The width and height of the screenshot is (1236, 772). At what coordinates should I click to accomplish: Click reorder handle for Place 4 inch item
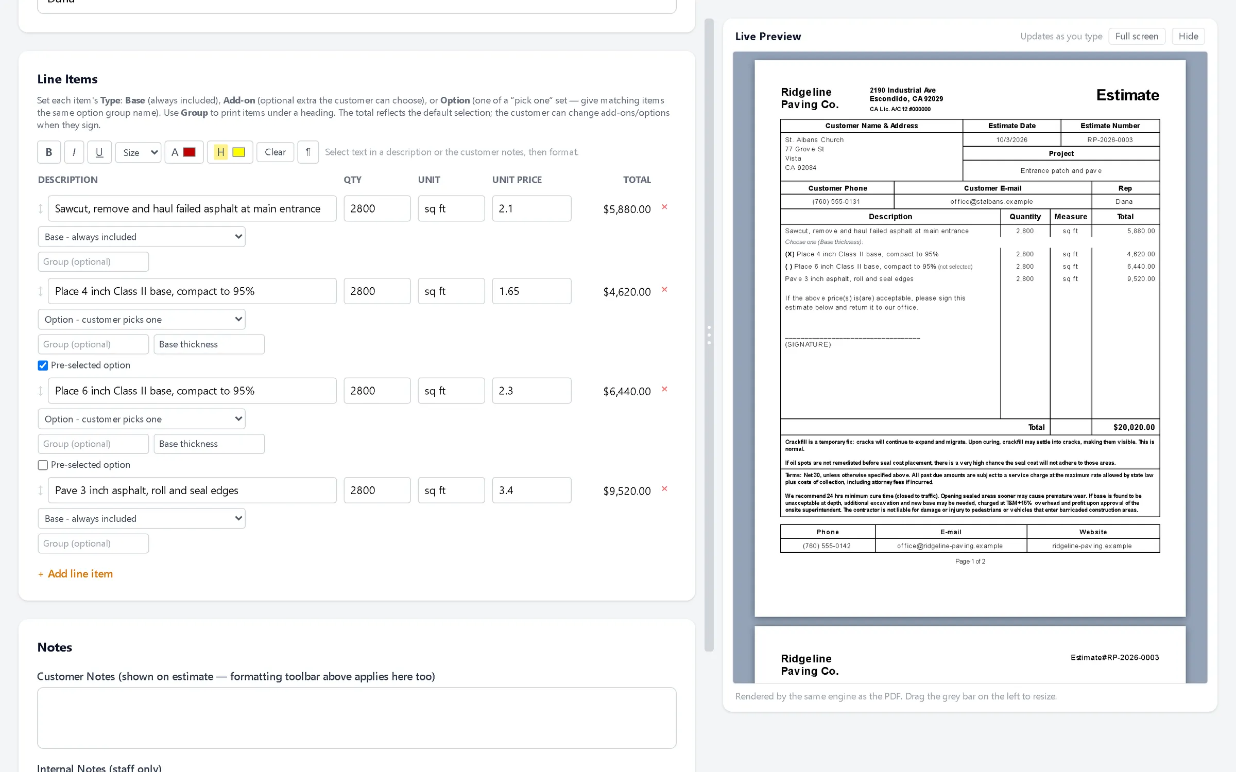(41, 291)
